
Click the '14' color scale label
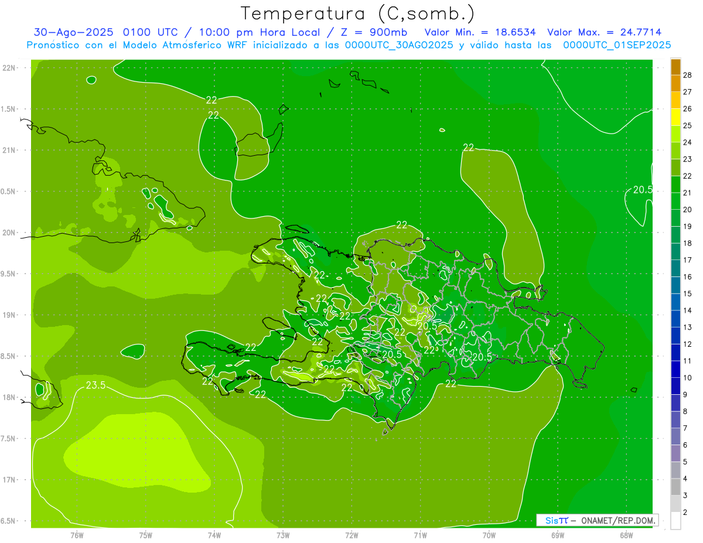688,310
